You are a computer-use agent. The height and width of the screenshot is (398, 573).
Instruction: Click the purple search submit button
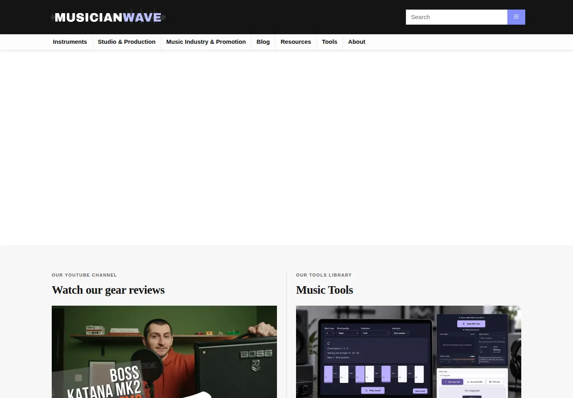[516, 17]
